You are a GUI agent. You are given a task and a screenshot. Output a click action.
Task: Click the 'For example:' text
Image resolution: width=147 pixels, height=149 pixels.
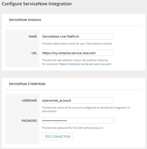pos(50,64)
